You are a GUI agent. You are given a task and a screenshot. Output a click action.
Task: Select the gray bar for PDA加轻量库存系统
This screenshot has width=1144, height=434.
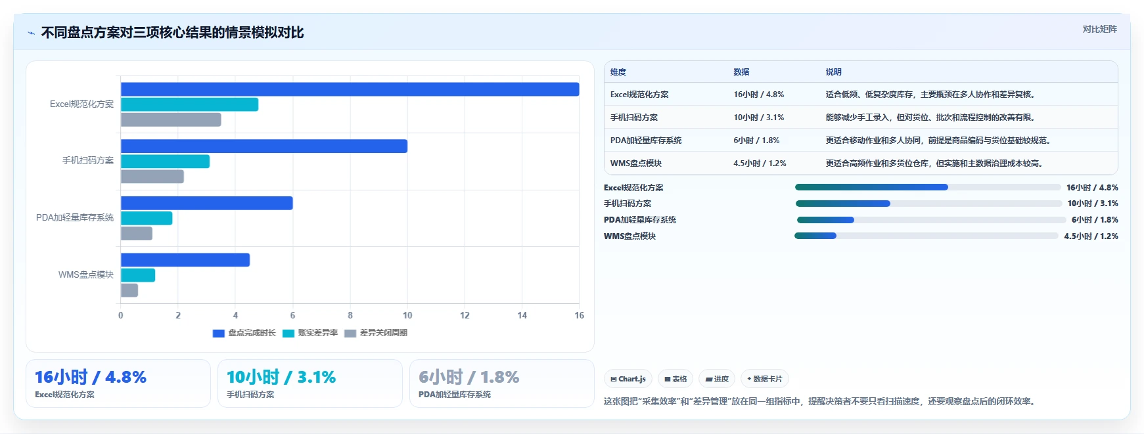(137, 233)
